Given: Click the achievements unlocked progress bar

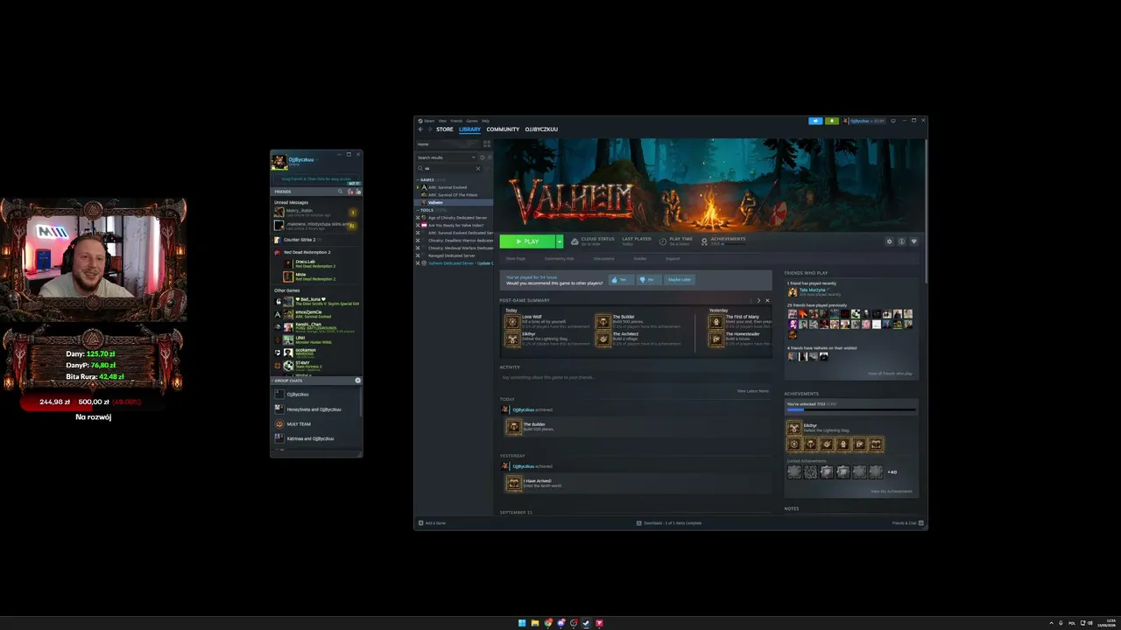Looking at the screenshot, I should click(x=850, y=409).
